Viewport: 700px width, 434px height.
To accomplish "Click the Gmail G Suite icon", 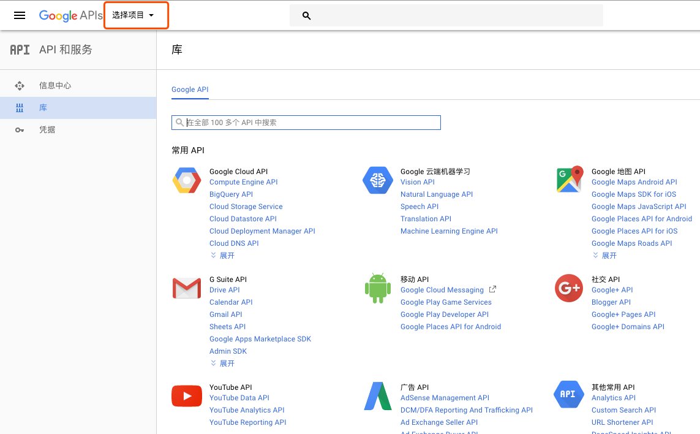I will pos(187,288).
